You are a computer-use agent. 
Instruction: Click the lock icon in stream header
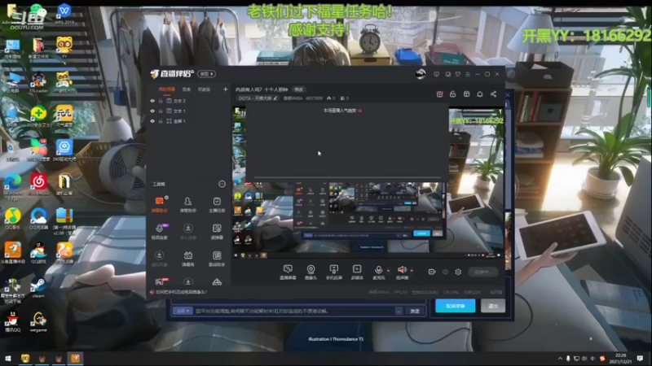point(453,94)
